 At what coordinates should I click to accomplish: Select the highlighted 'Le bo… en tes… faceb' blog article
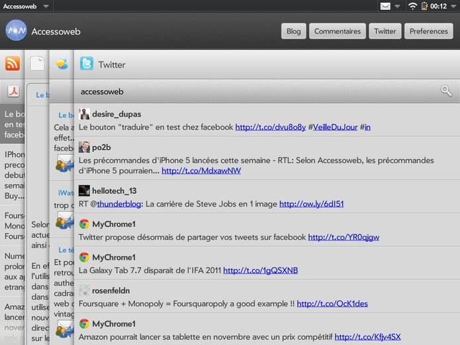(13, 124)
